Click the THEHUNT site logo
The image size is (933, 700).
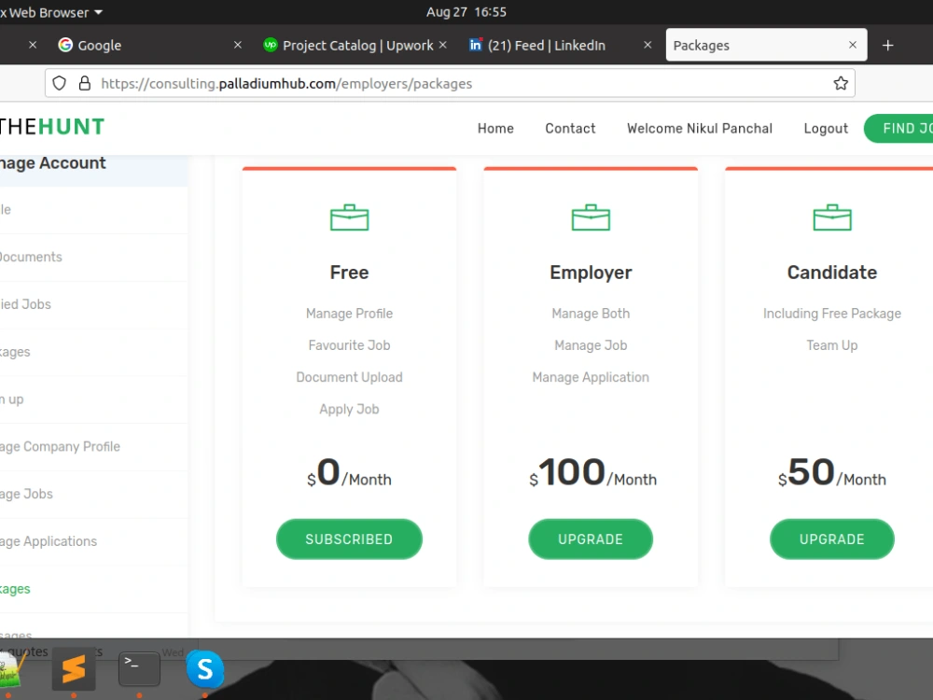[x=51, y=127]
